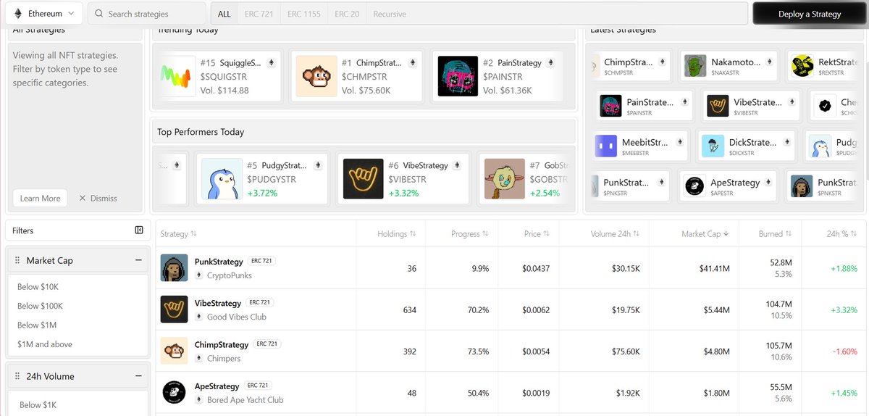Open PunkStrategy row avatar in the table
The width and height of the screenshot is (869, 416).
click(174, 268)
